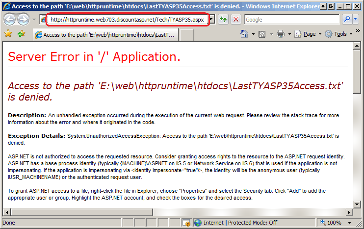Click the horizontal scrollbar thumb
The image size is (364, 229).
click(82, 212)
